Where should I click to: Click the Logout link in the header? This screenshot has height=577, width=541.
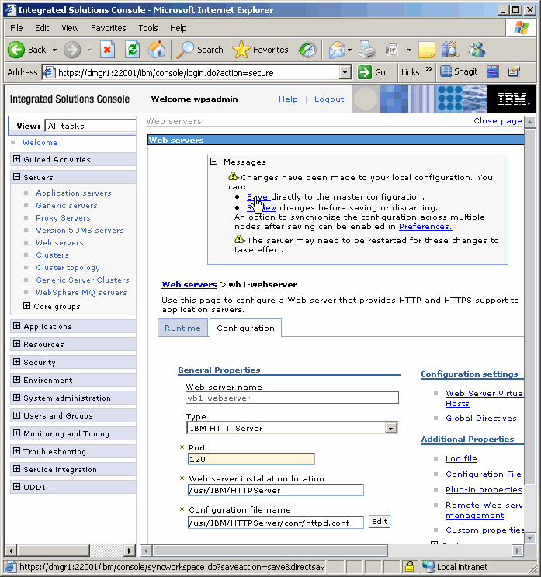pyautogui.click(x=329, y=99)
